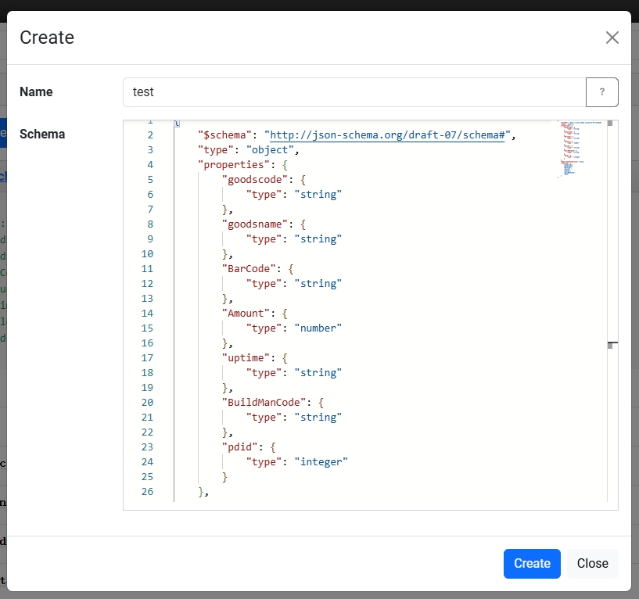Click the Name field label

point(36,91)
